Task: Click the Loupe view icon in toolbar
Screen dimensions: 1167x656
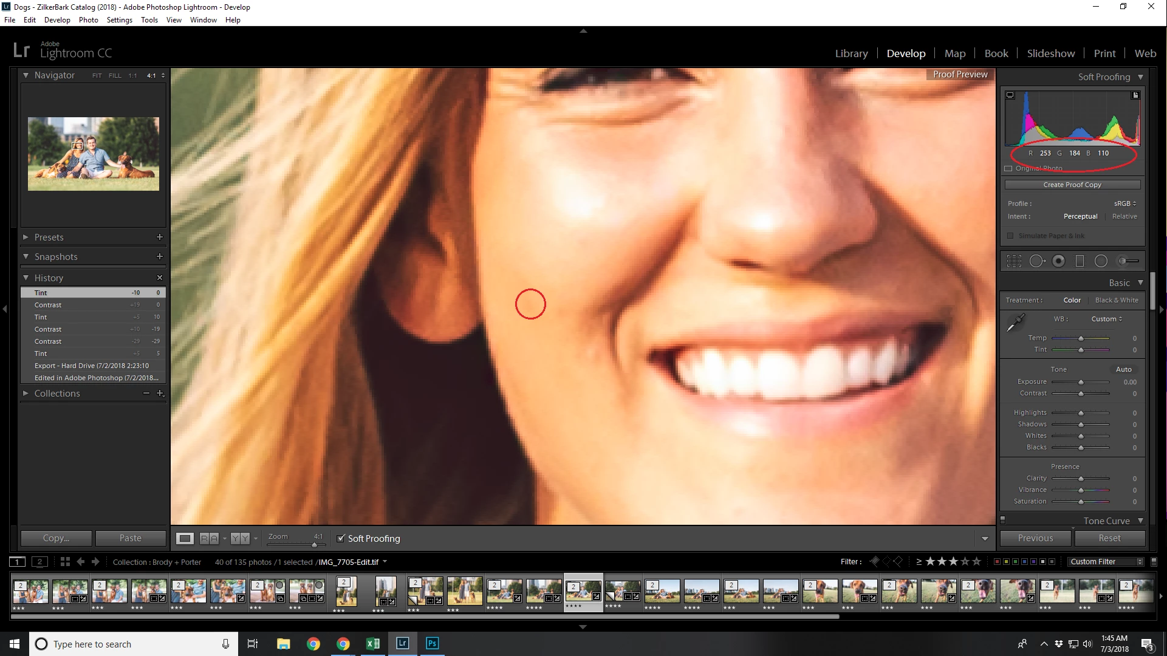Action: 185,538
